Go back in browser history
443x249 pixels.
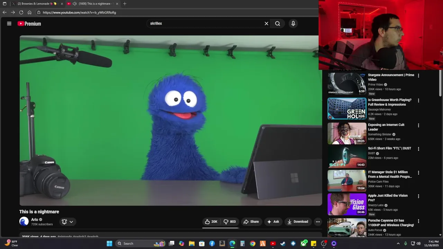[4, 12]
